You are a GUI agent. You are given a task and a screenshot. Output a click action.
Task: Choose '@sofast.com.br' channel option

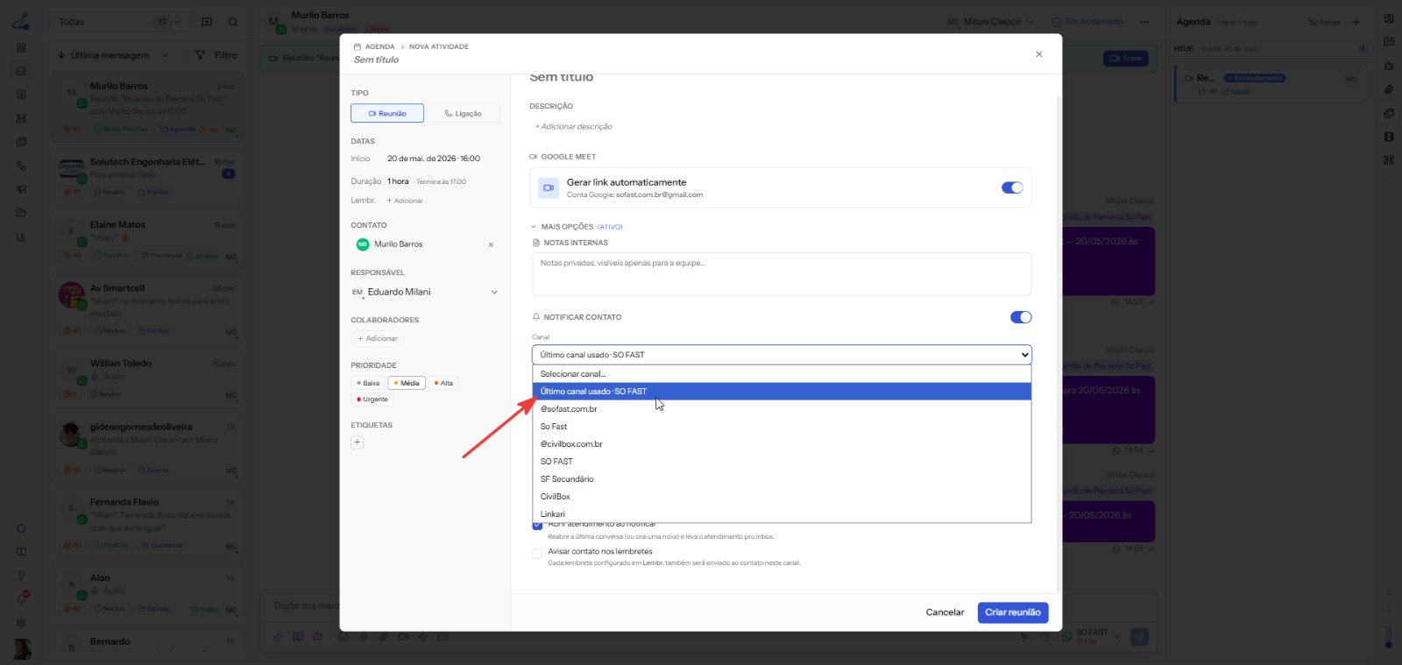[x=782, y=409]
